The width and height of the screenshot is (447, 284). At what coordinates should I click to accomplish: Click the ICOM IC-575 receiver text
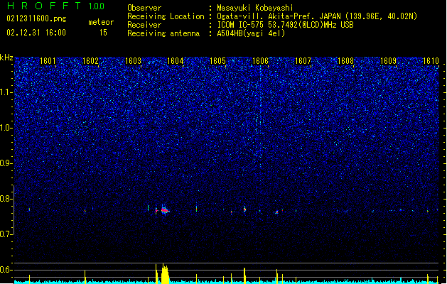coord(286,25)
